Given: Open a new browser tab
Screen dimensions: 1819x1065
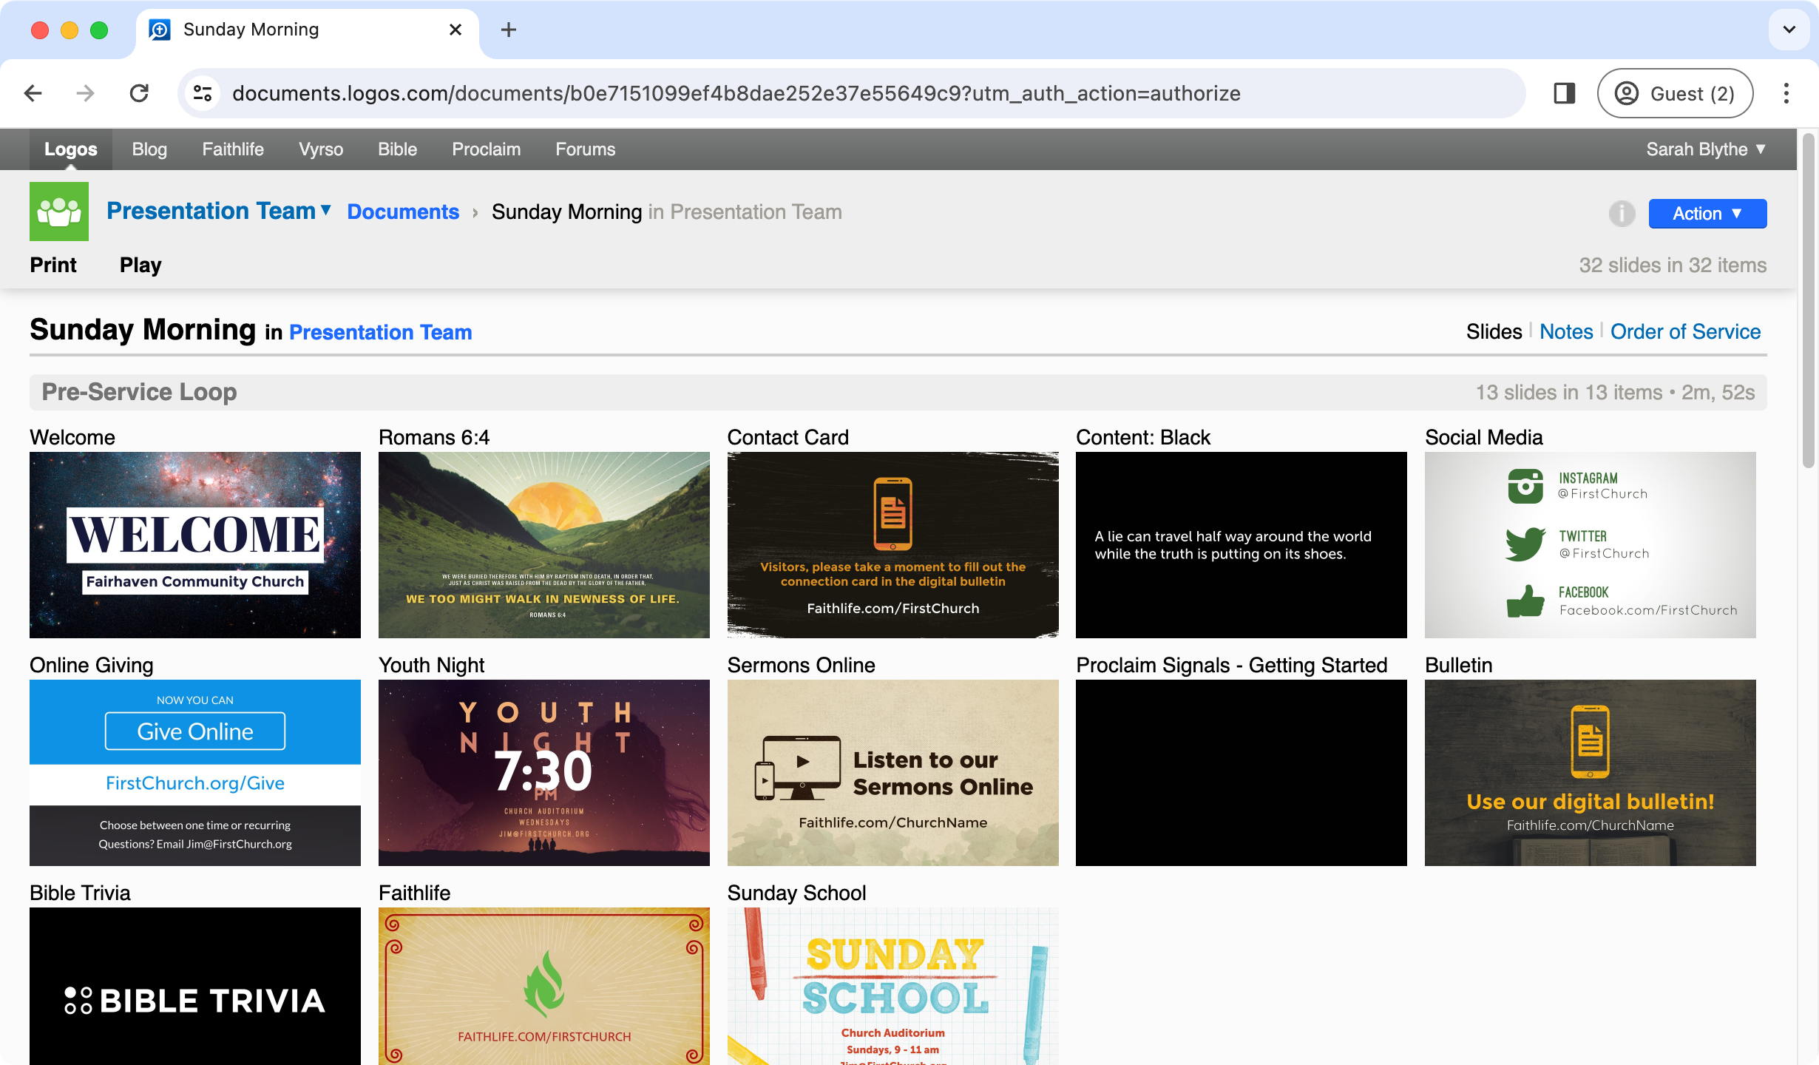Looking at the screenshot, I should click(508, 30).
